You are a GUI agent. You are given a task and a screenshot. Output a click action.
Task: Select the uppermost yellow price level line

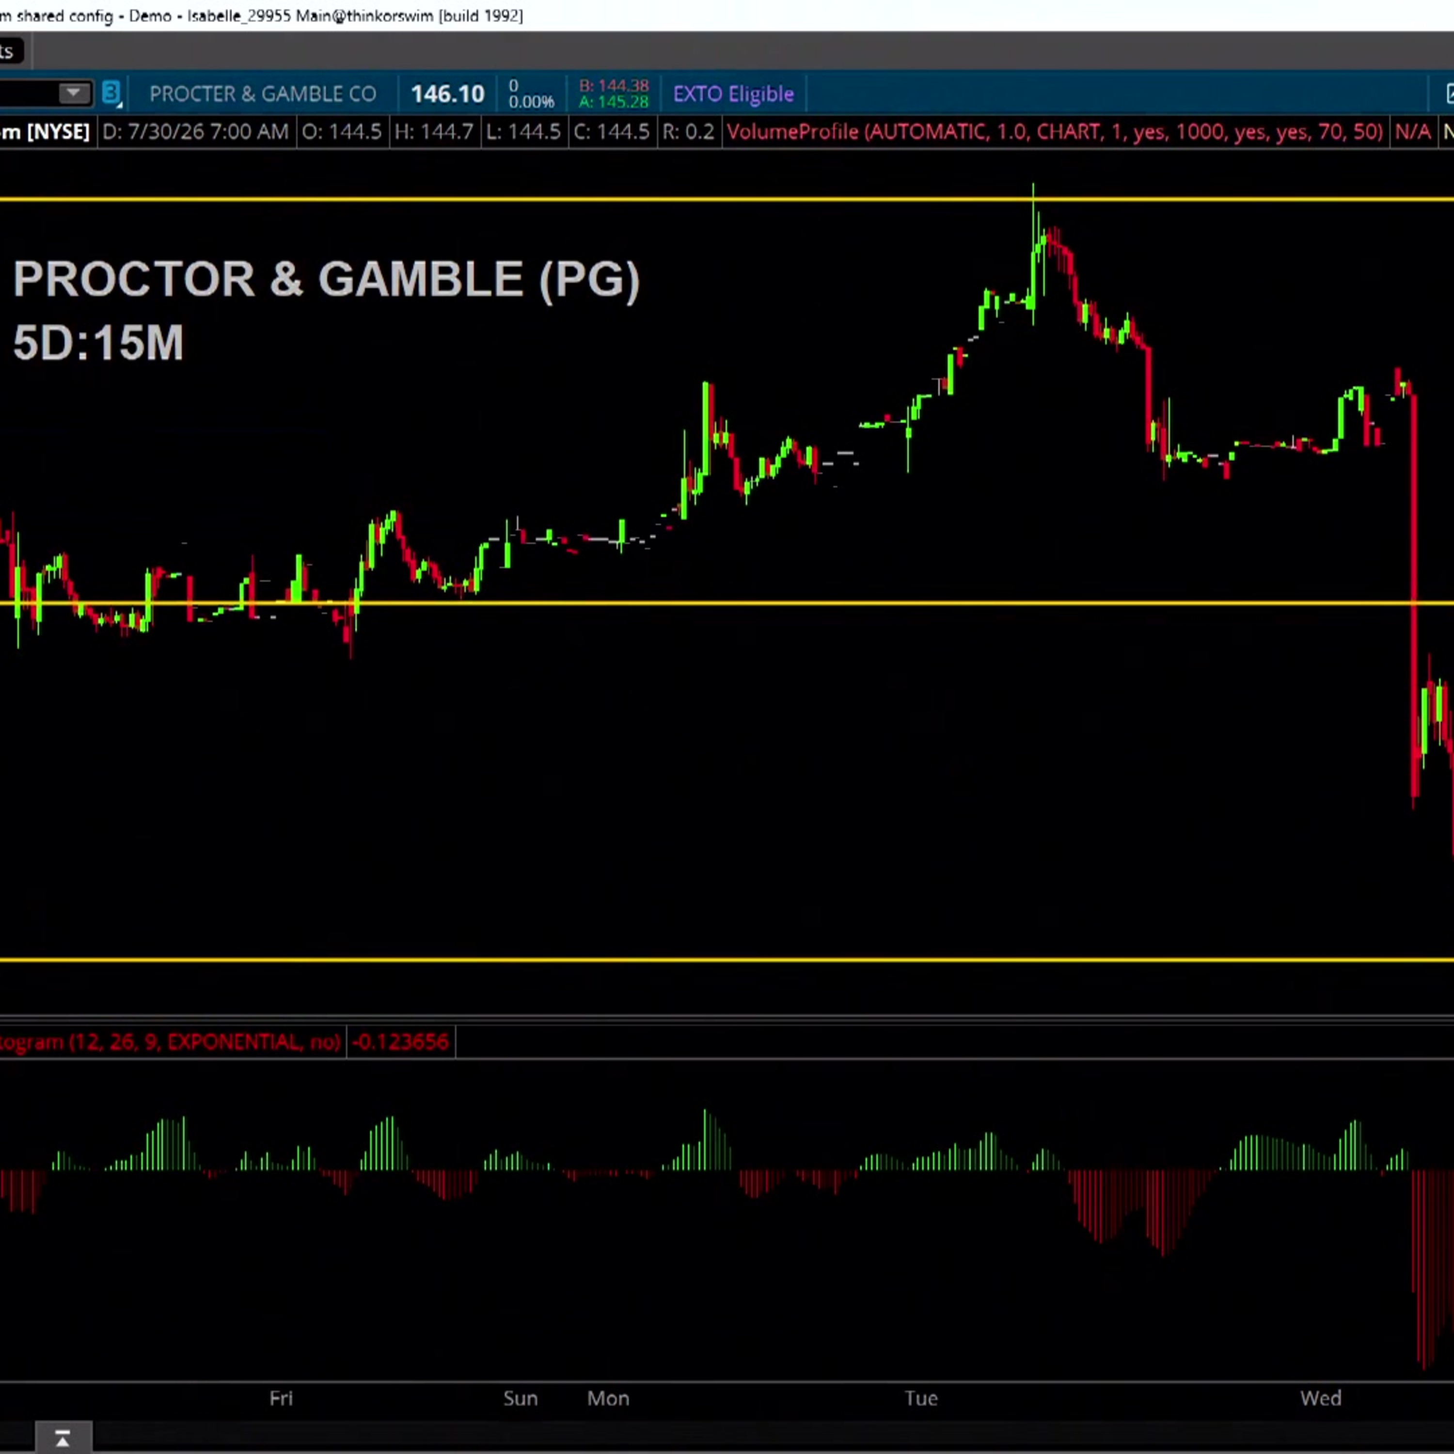(x=727, y=199)
